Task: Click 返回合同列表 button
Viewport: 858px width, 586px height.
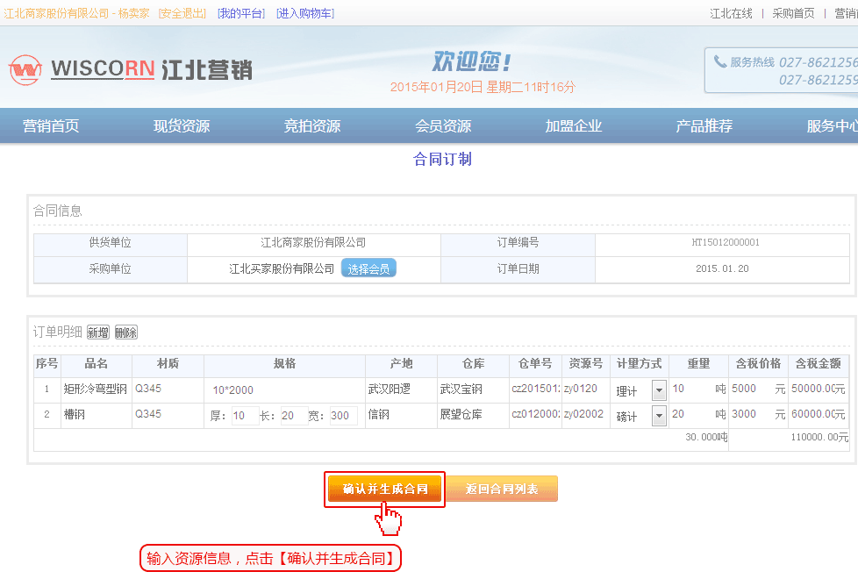Action: pos(502,489)
